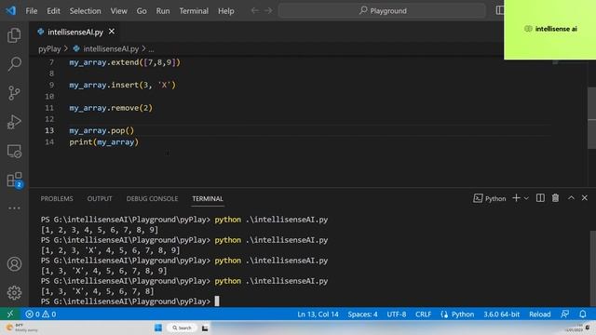596x335 pixels.
Task: Open the View menu
Action: (x=119, y=10)
